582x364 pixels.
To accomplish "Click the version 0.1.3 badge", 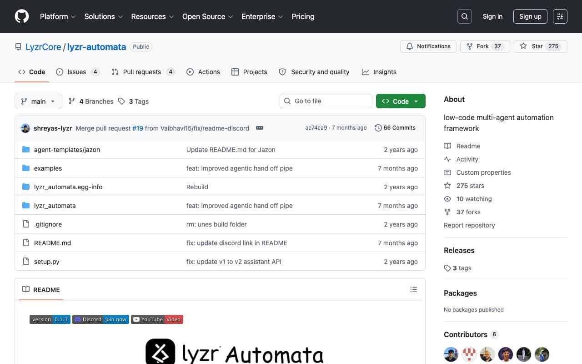I will click(50, 319).
